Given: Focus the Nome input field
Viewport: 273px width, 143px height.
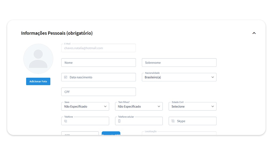Looking at the screenshot, I should (98, 63).
